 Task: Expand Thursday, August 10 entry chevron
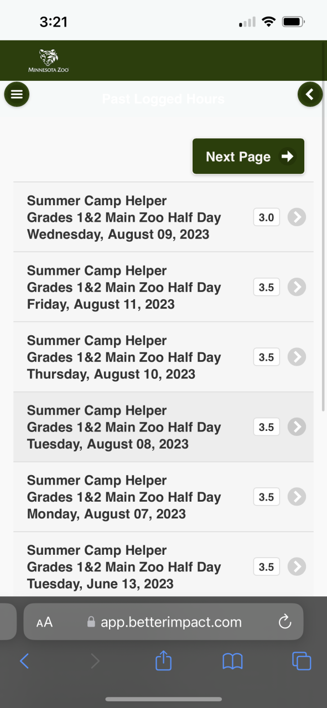[297, 357]
